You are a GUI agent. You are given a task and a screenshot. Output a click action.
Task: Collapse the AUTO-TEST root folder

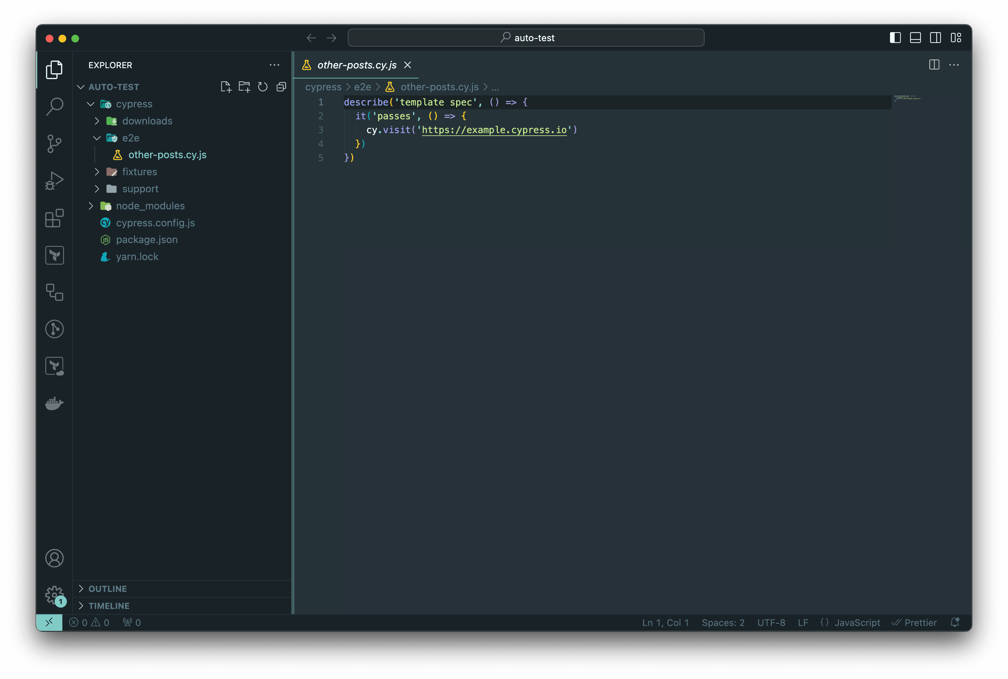click(81, 87)
